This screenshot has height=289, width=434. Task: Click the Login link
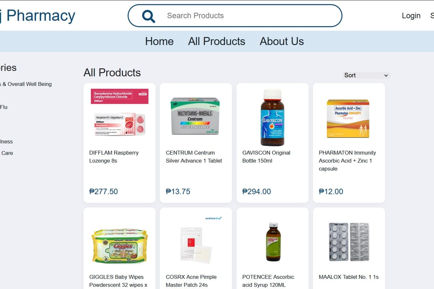click(x=411, y=16)
